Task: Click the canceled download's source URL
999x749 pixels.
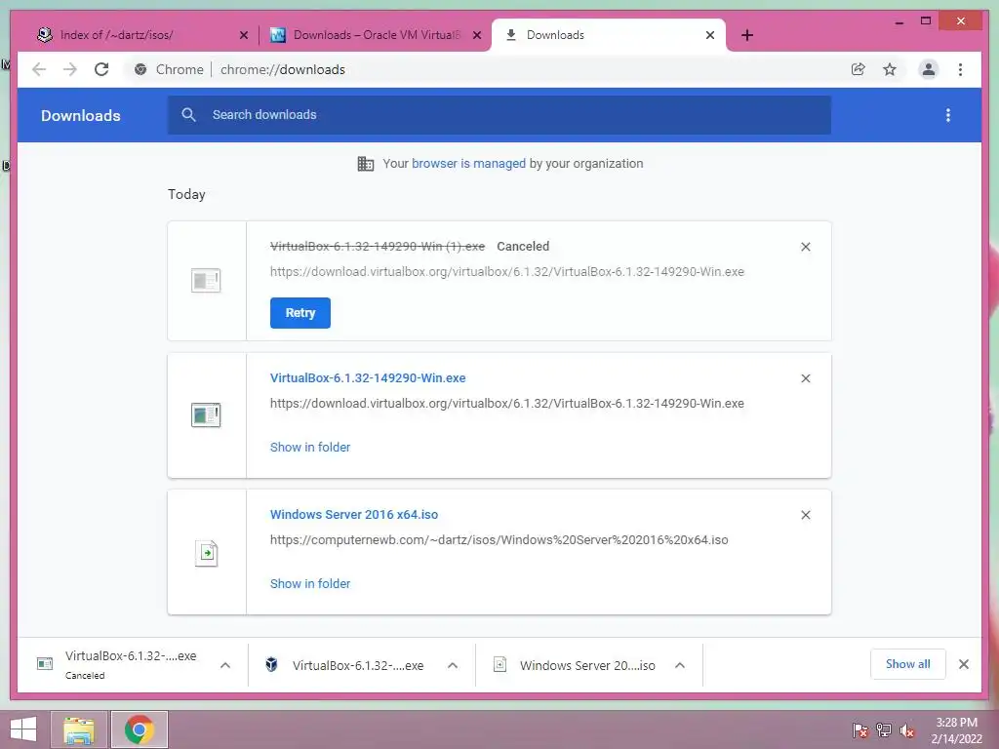Action: pyautogui.click(x=507, y=272)
